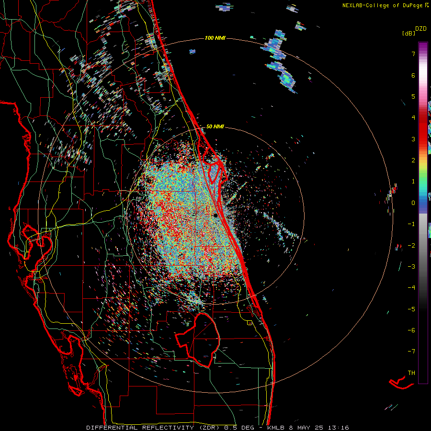Click the -1 tick label on color scale

tap(411, 224)
